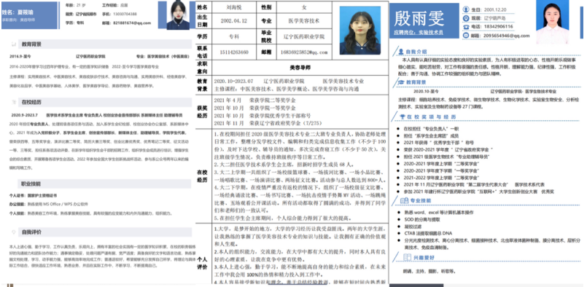Click the 获奖经历 row label in table
Image resolution: width=587 pixels, height=287 pixels.
tap(203, 111)
